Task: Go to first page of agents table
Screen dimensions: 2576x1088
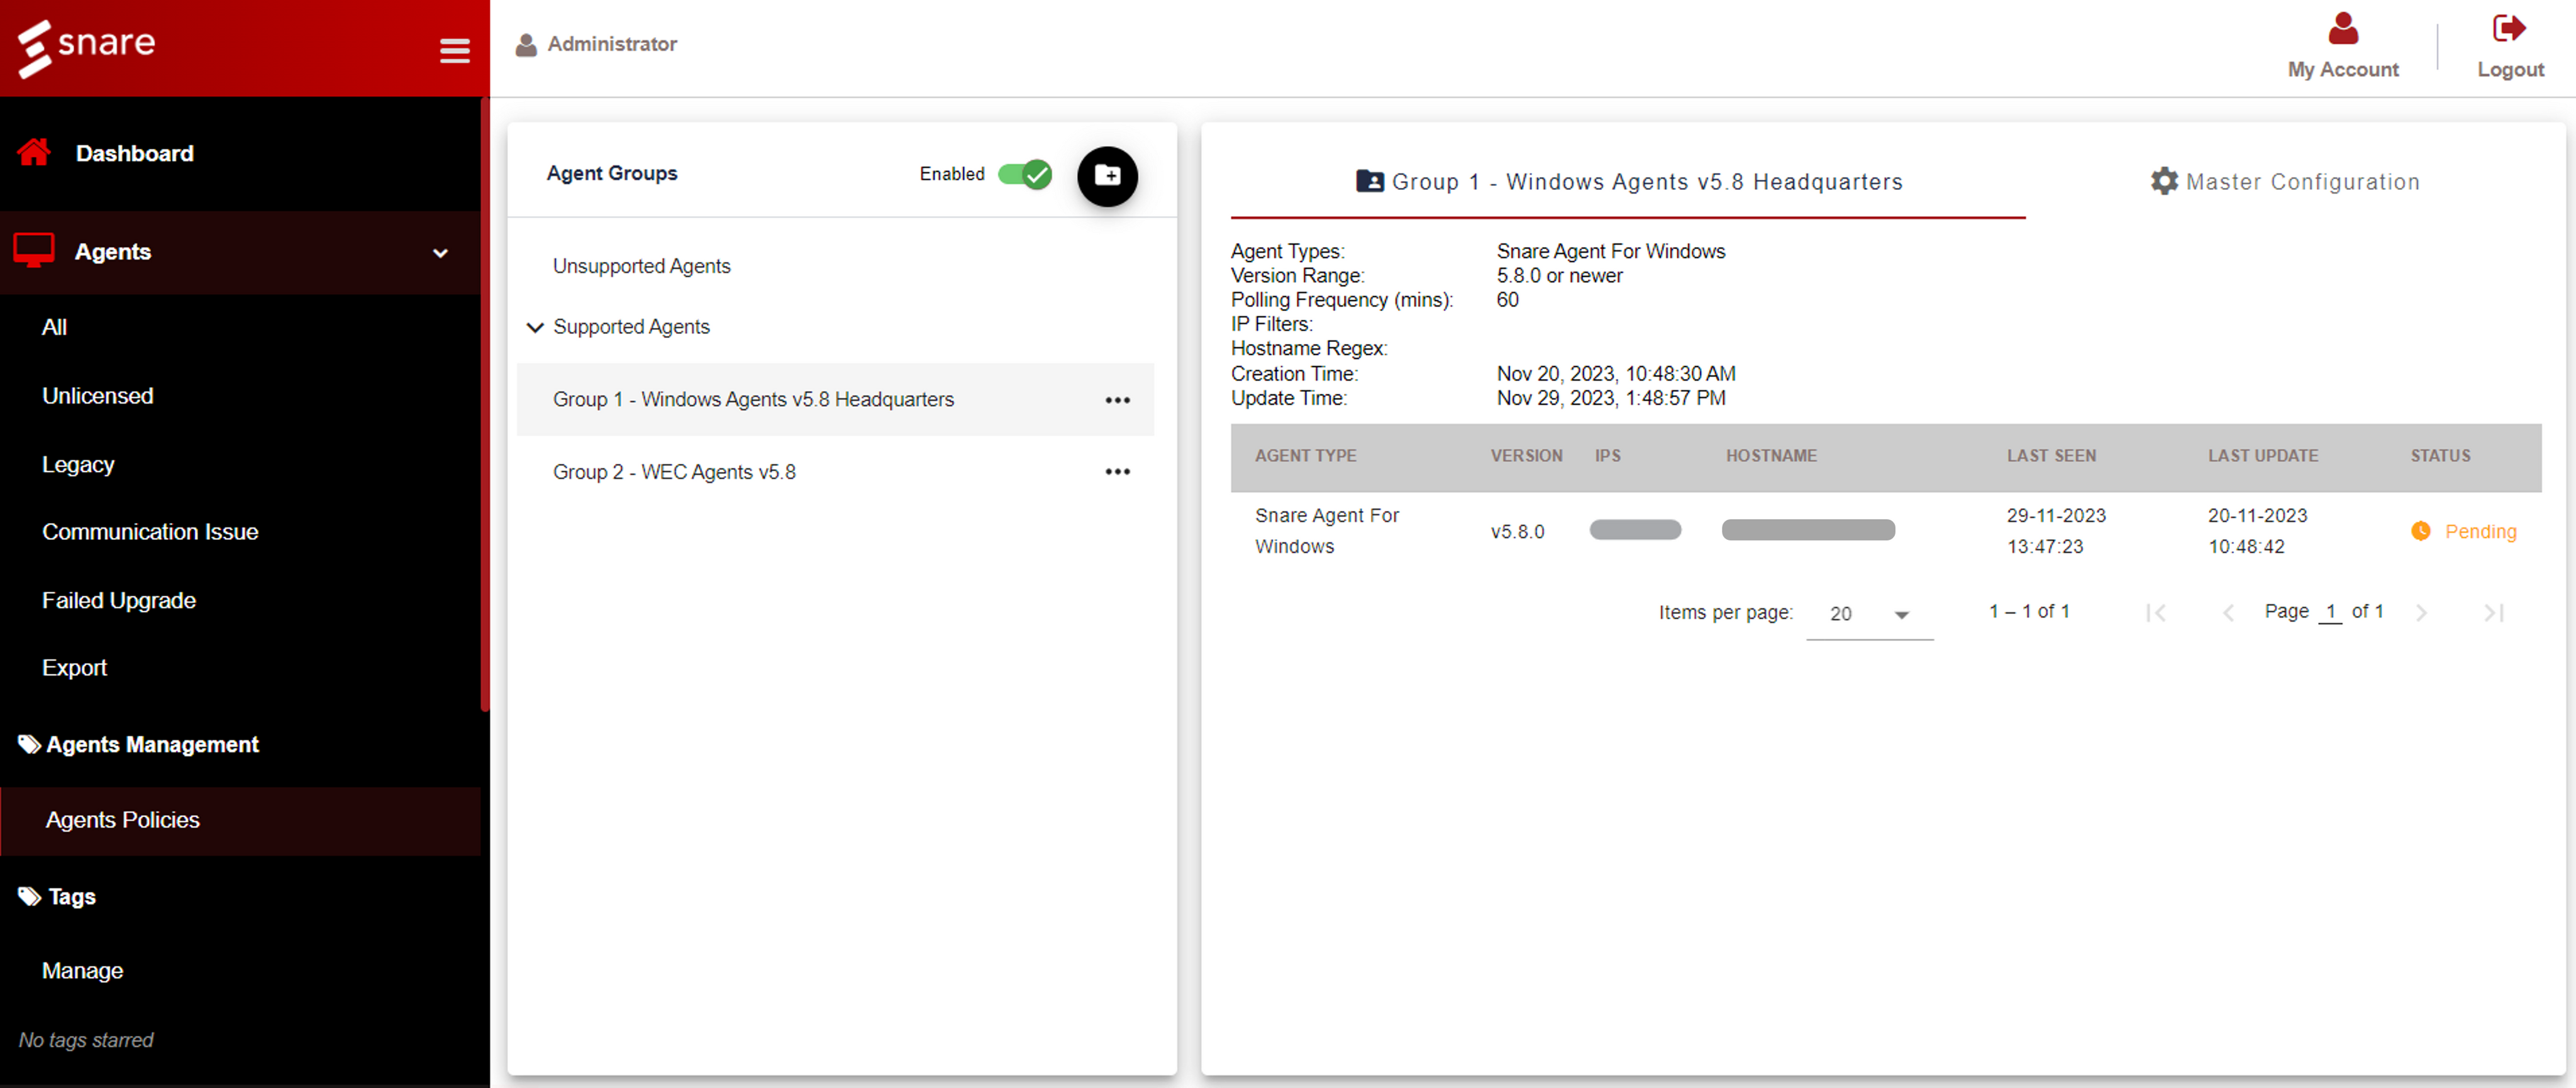Action: (2155, 612)
